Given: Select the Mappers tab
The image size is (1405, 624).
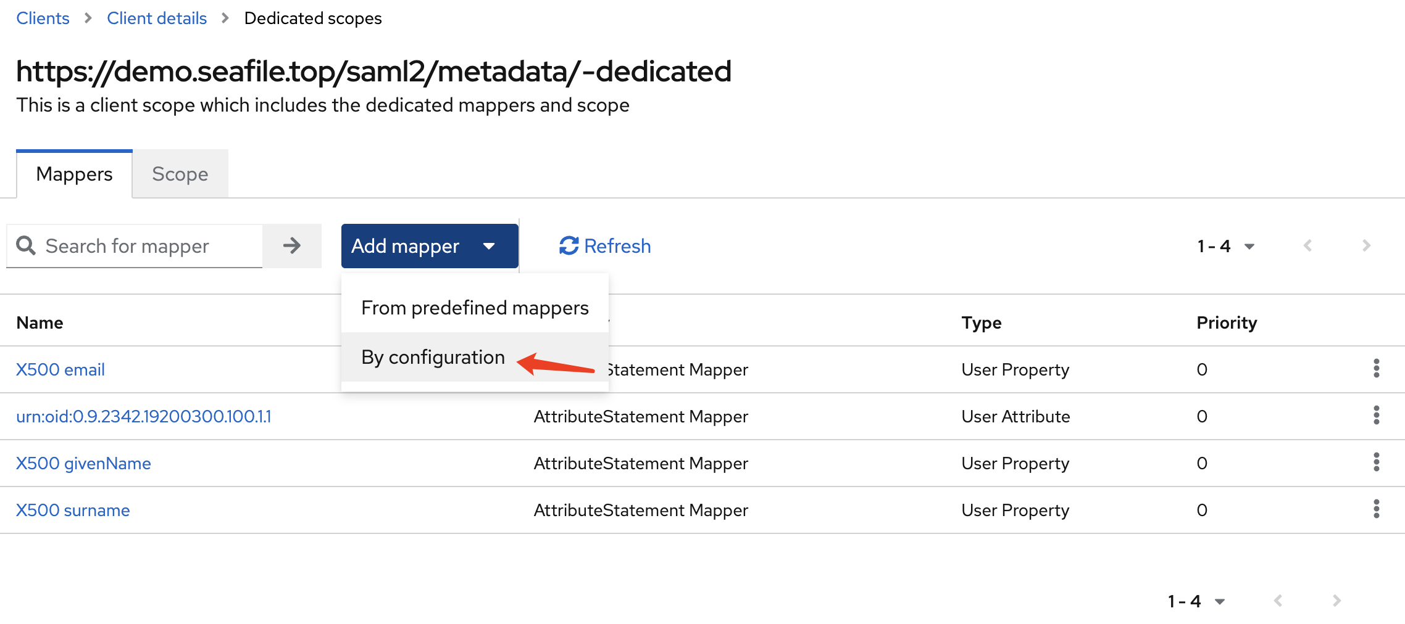Looking at the screenshot, I should point(74,174).
